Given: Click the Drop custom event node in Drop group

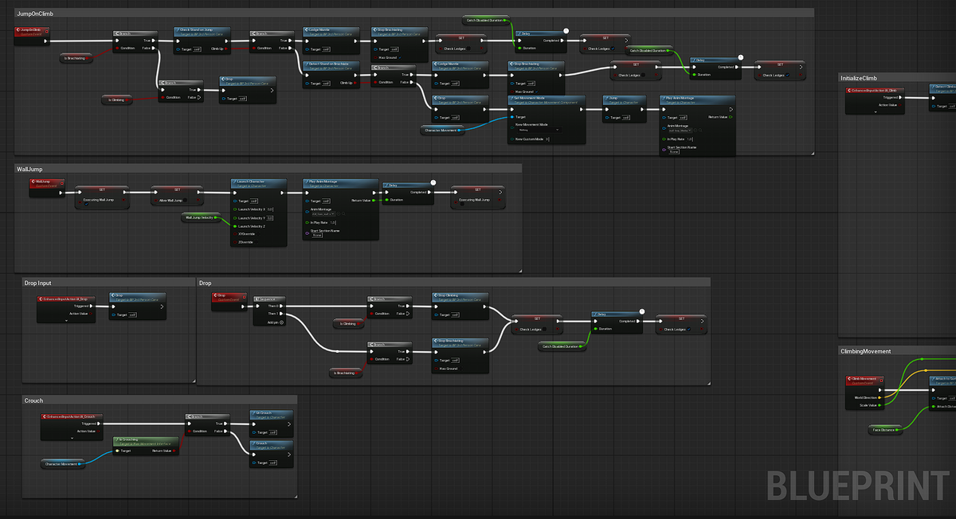Looking at the screenshot, I should tap(230, 300).
